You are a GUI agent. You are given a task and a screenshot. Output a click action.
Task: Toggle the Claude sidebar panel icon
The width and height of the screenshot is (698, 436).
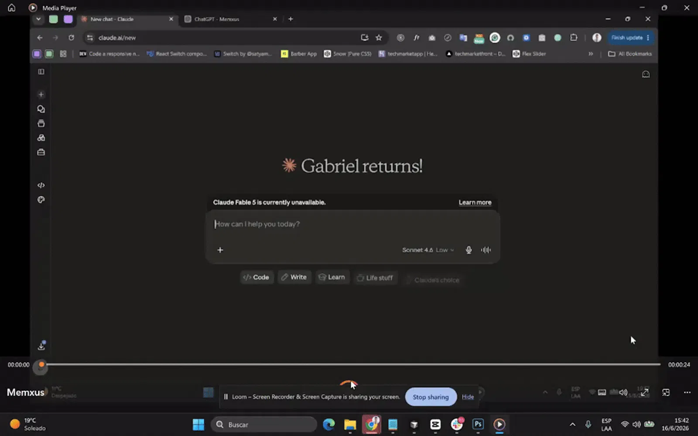pyautogui.click(x=41, y=72)
